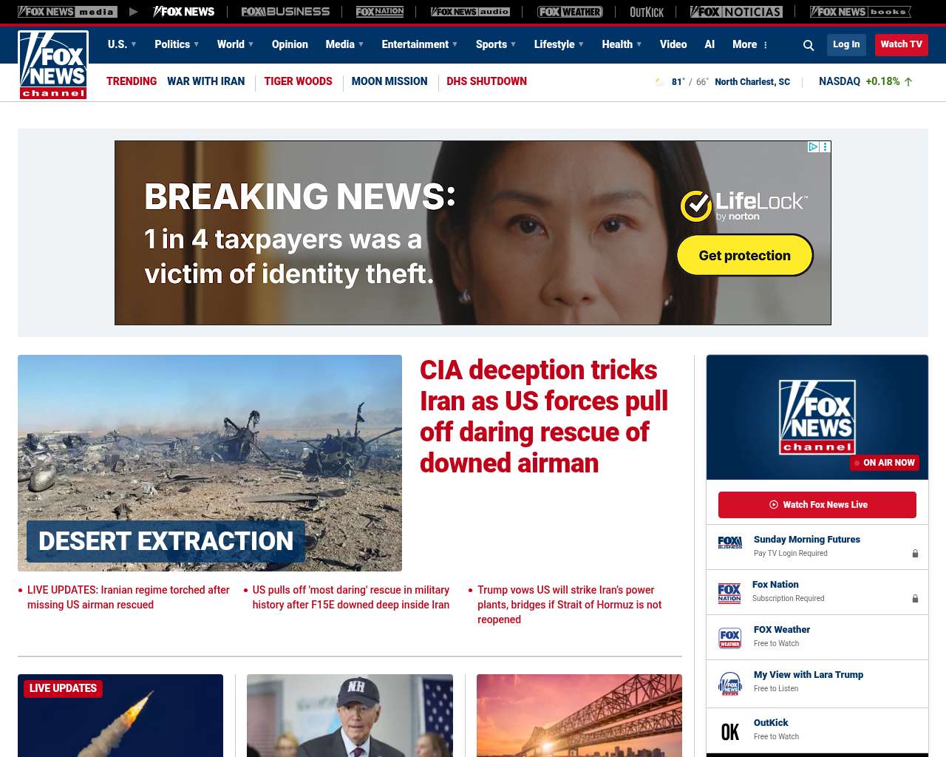This screenshot has height=757, width=946.
Task: Open the search magnifier icon
Action: click(x=809, y=45)
